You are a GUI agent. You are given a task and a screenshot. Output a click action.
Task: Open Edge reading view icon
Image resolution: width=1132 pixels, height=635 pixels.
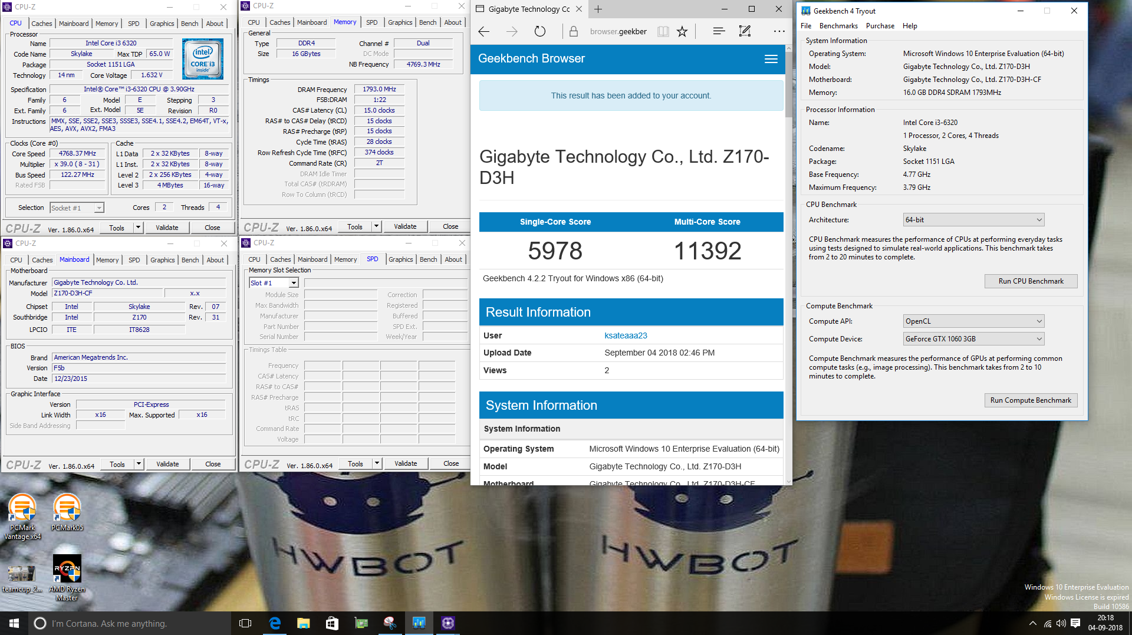663,32
